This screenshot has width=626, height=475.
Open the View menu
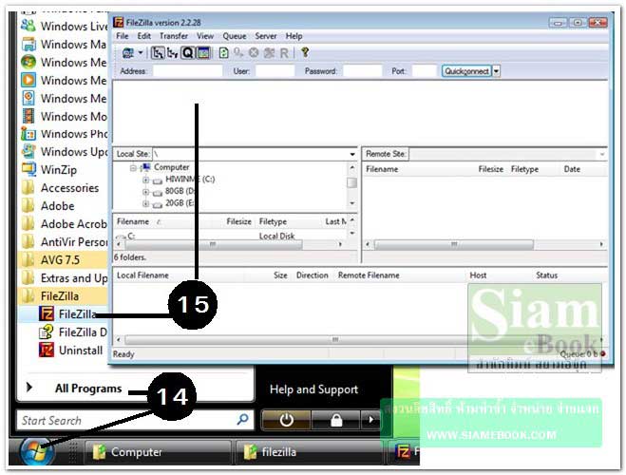205,36
